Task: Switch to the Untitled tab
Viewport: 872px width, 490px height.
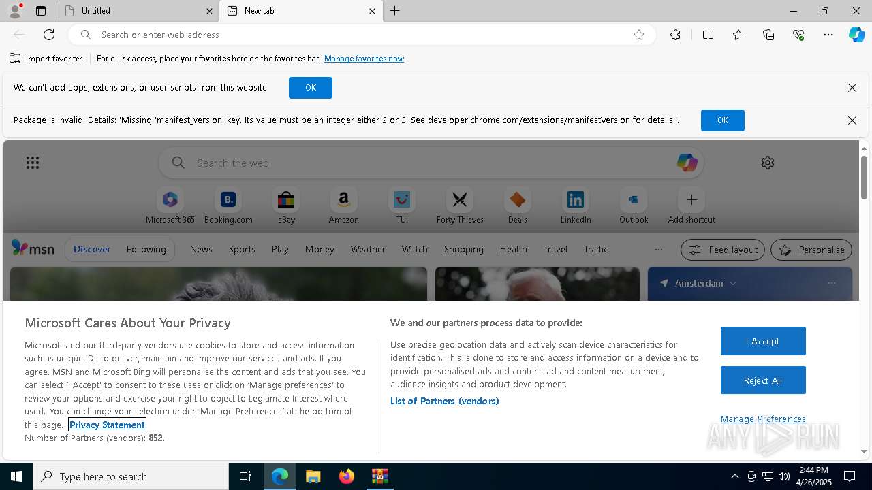Action: click(138, 11)
